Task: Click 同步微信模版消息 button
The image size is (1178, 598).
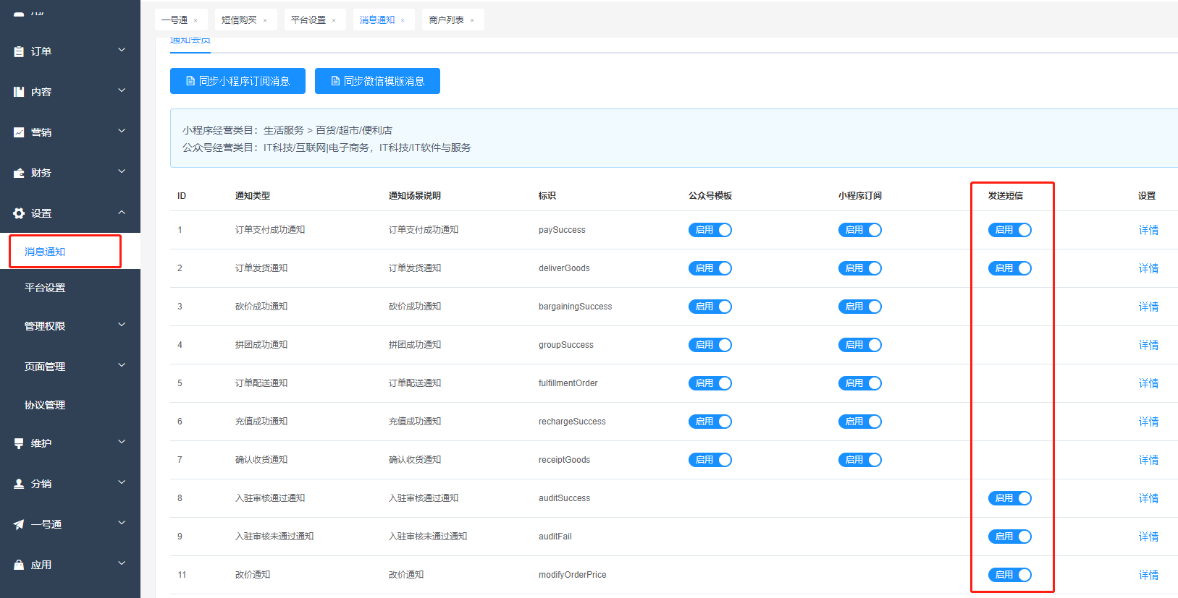Action: click(x=377, y=81)
